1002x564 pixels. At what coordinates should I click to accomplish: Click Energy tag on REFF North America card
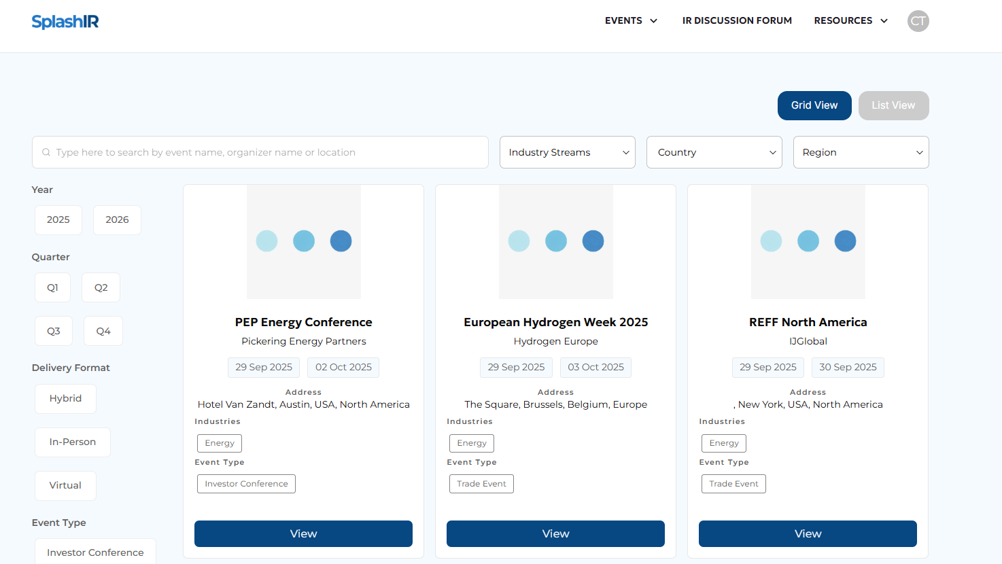(x=724, y=443)
